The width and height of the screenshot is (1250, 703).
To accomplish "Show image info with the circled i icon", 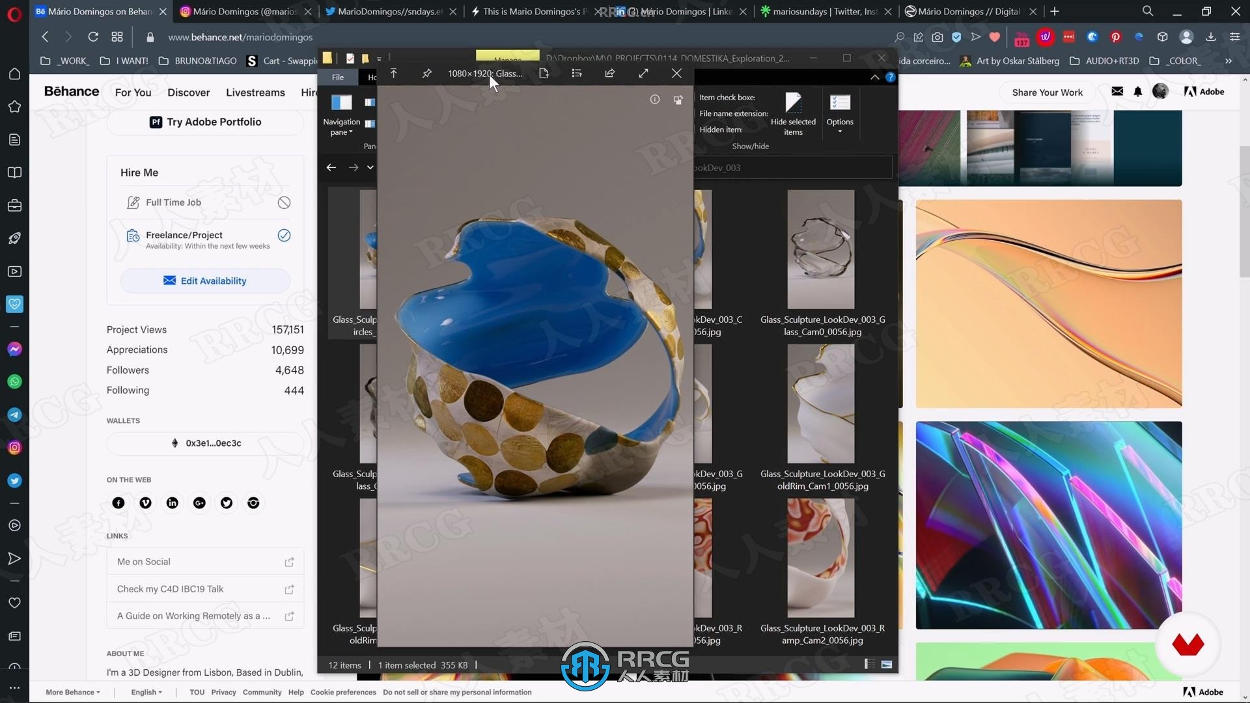I will point(655,100).
